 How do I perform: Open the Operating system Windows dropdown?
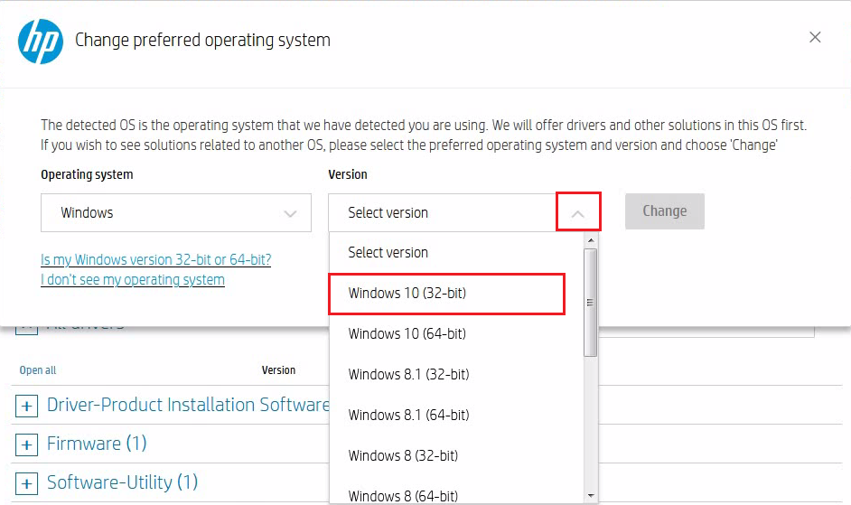[x=176, y=213]
